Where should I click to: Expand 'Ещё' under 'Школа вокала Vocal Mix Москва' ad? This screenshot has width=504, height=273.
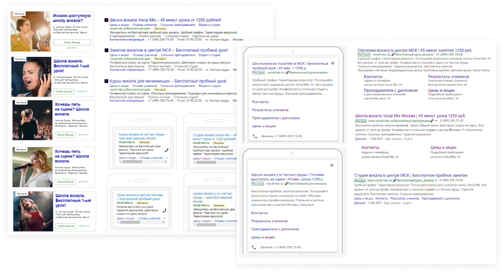tap(408, 139)
